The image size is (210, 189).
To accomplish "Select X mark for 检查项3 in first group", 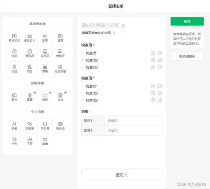I will click(153, 67).
